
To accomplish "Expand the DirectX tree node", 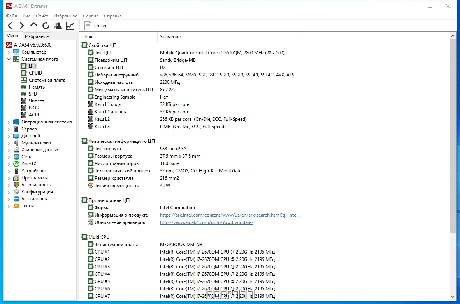I will 9,164.
